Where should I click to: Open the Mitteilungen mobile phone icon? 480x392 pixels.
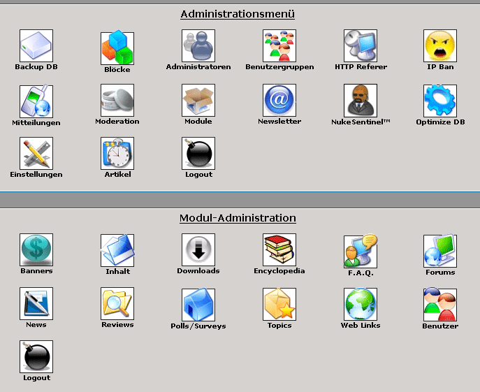pos(36,101)
